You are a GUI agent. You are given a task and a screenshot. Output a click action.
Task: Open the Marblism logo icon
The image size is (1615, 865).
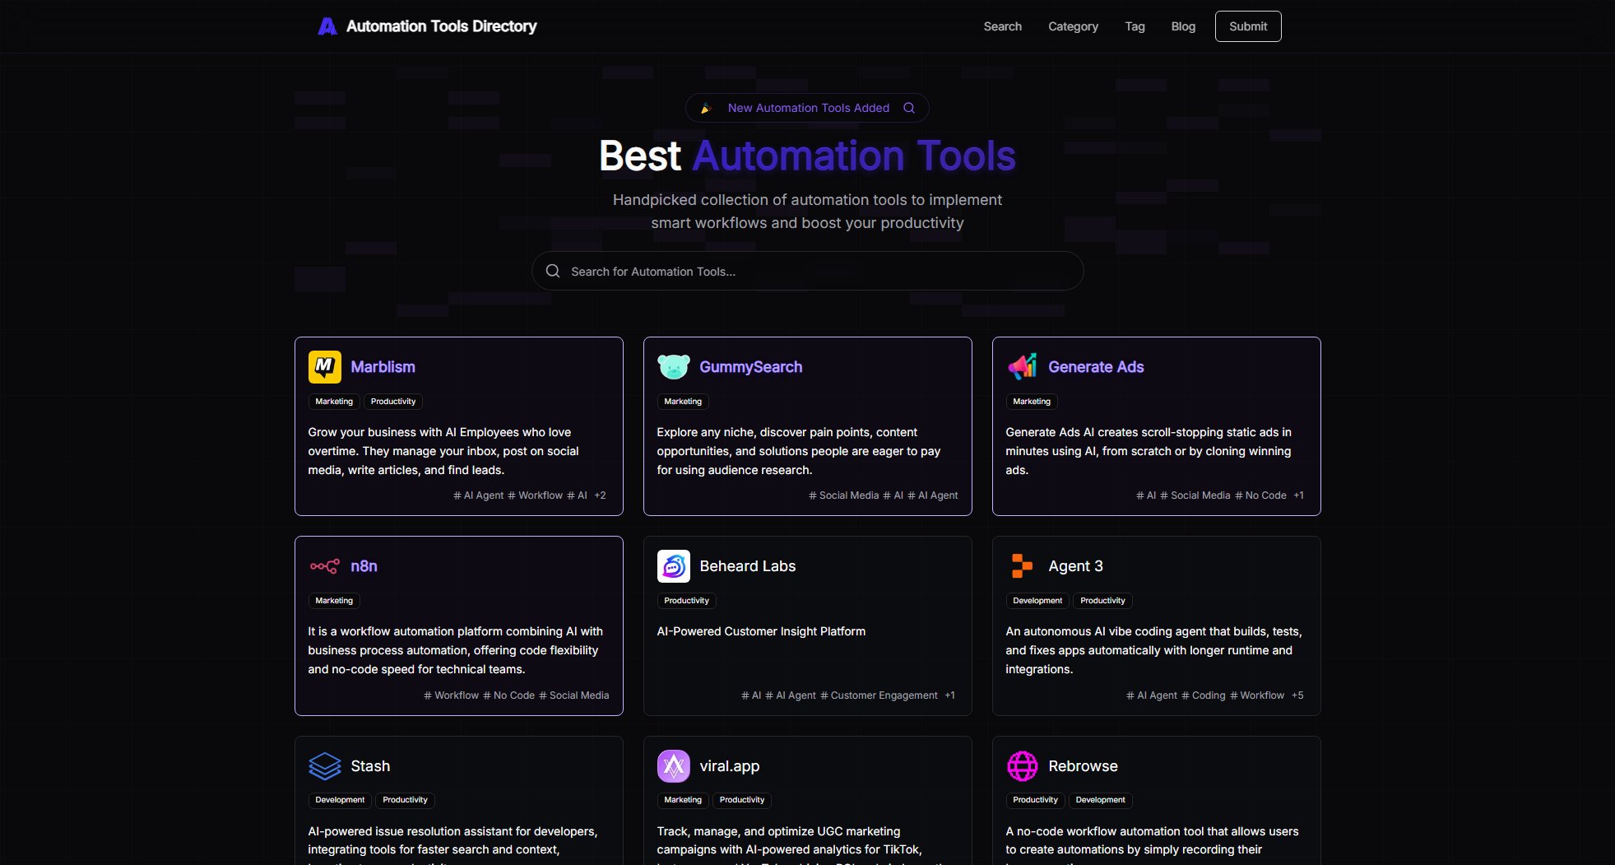(x=324, y=367)
